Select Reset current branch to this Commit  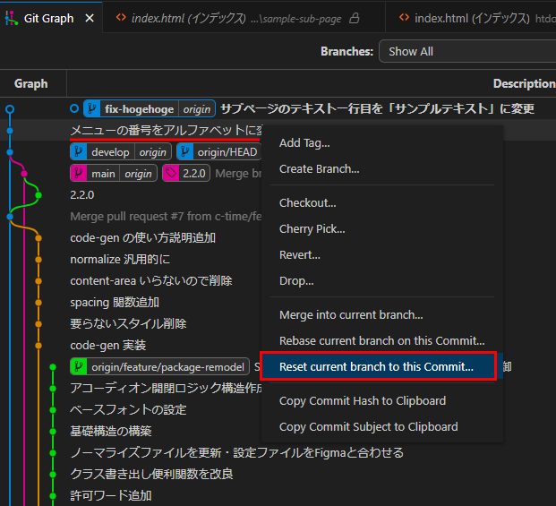(x=376, y=366)
